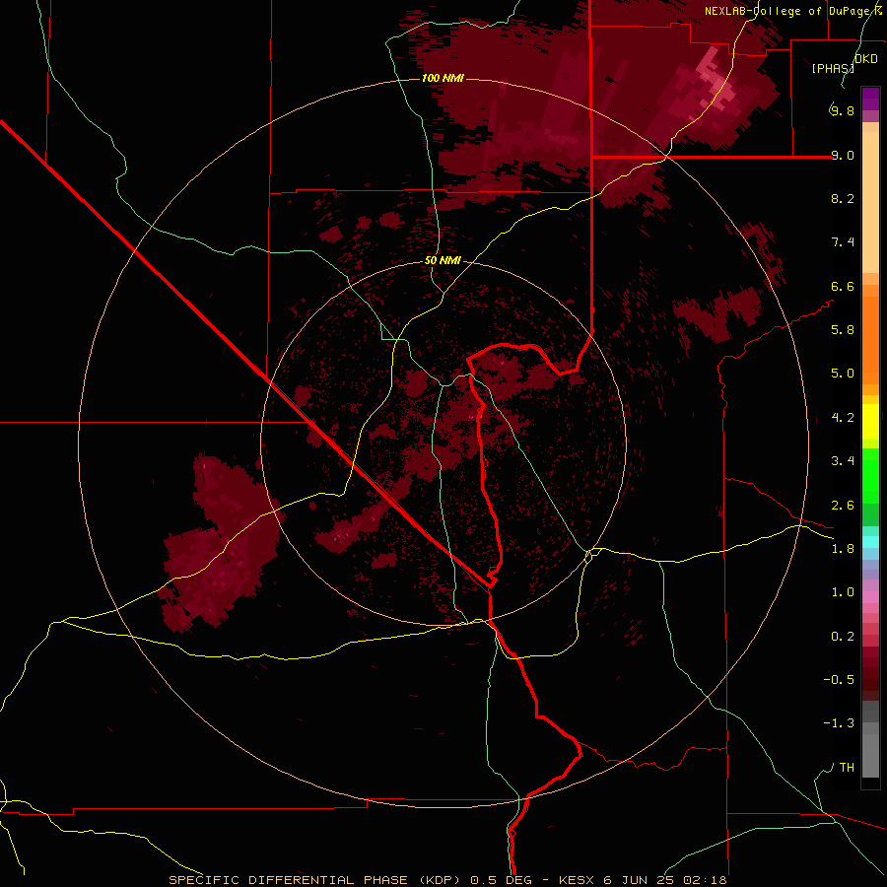Image resolution: width=887 pixels, height=887 pixels.
Task: Click the 5.8 scale label
Action: pos(843,330)
